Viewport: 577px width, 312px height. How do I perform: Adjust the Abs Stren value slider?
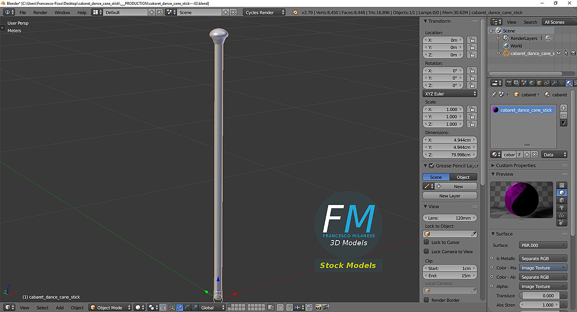point(539,305)
